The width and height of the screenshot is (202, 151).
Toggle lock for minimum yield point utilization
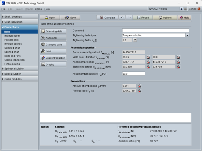point(148,57)
